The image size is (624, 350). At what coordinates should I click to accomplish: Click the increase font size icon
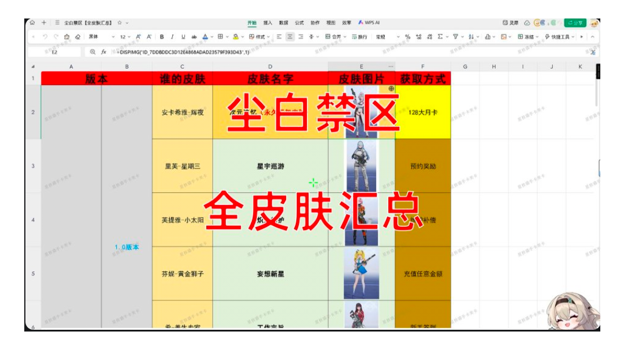[138, 36]
